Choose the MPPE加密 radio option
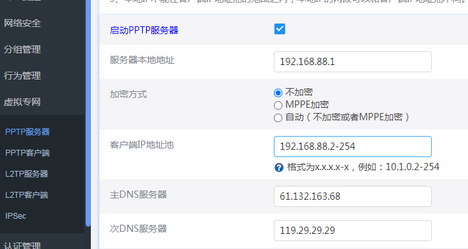 [x=278, y=105]
